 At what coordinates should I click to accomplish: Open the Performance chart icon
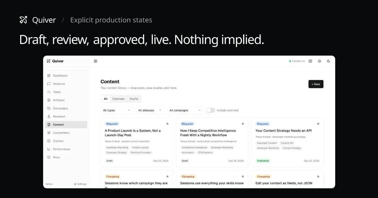coord(49,149)
